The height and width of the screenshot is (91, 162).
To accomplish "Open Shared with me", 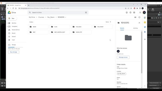I will [16, 30].
